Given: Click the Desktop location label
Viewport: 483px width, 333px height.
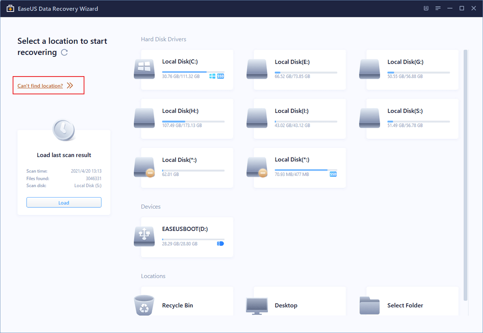Looking at the screenshot, I should (286, 306).
